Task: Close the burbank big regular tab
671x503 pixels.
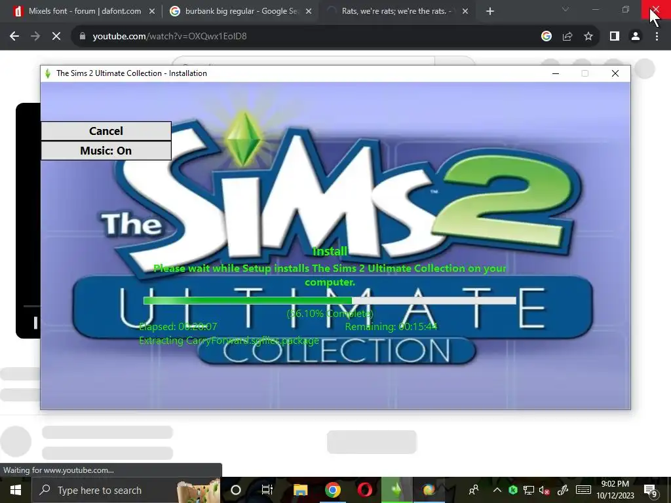Action: click(x=309, y=12)
